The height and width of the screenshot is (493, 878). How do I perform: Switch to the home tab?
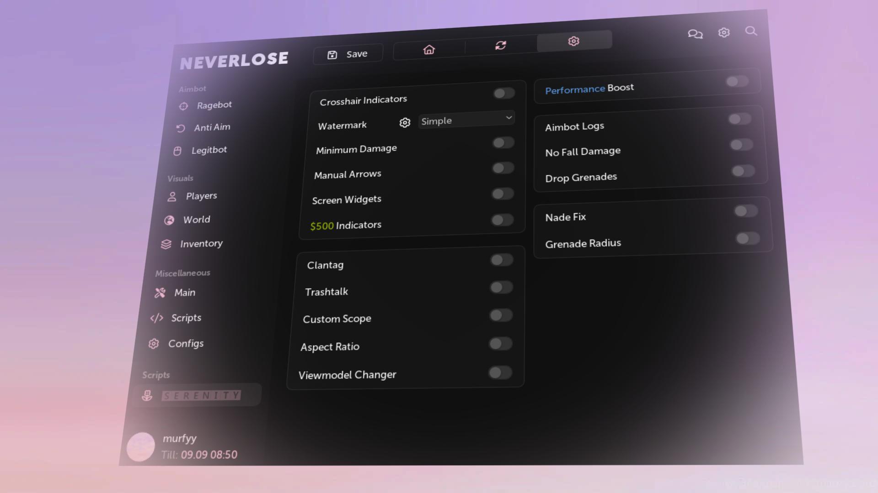[x=429, y=49]
